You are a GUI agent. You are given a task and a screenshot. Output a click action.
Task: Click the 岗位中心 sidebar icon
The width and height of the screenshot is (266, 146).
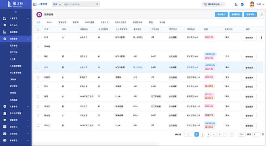coord(5,25)
